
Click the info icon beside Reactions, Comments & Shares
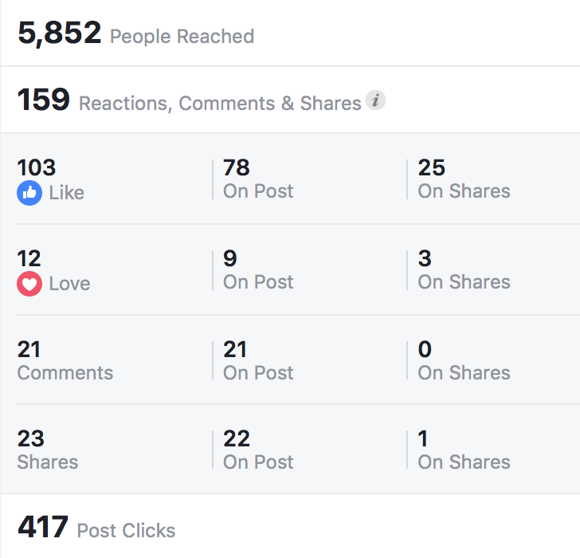click(375, 100)
